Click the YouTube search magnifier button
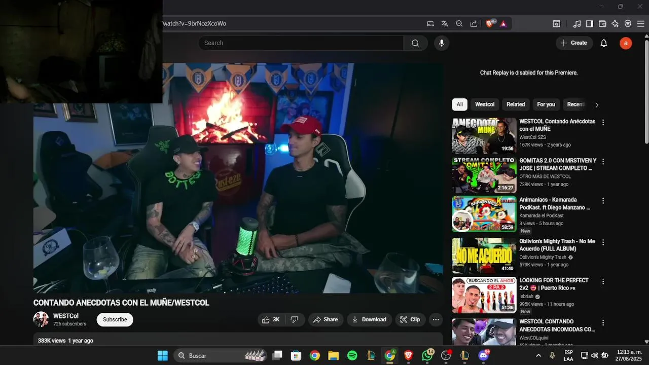 415,43
